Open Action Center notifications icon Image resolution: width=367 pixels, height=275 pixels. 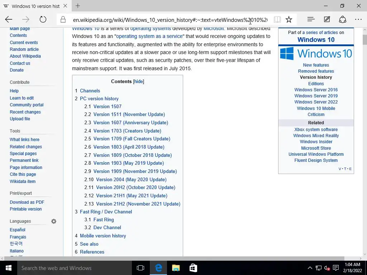(336, 268)
